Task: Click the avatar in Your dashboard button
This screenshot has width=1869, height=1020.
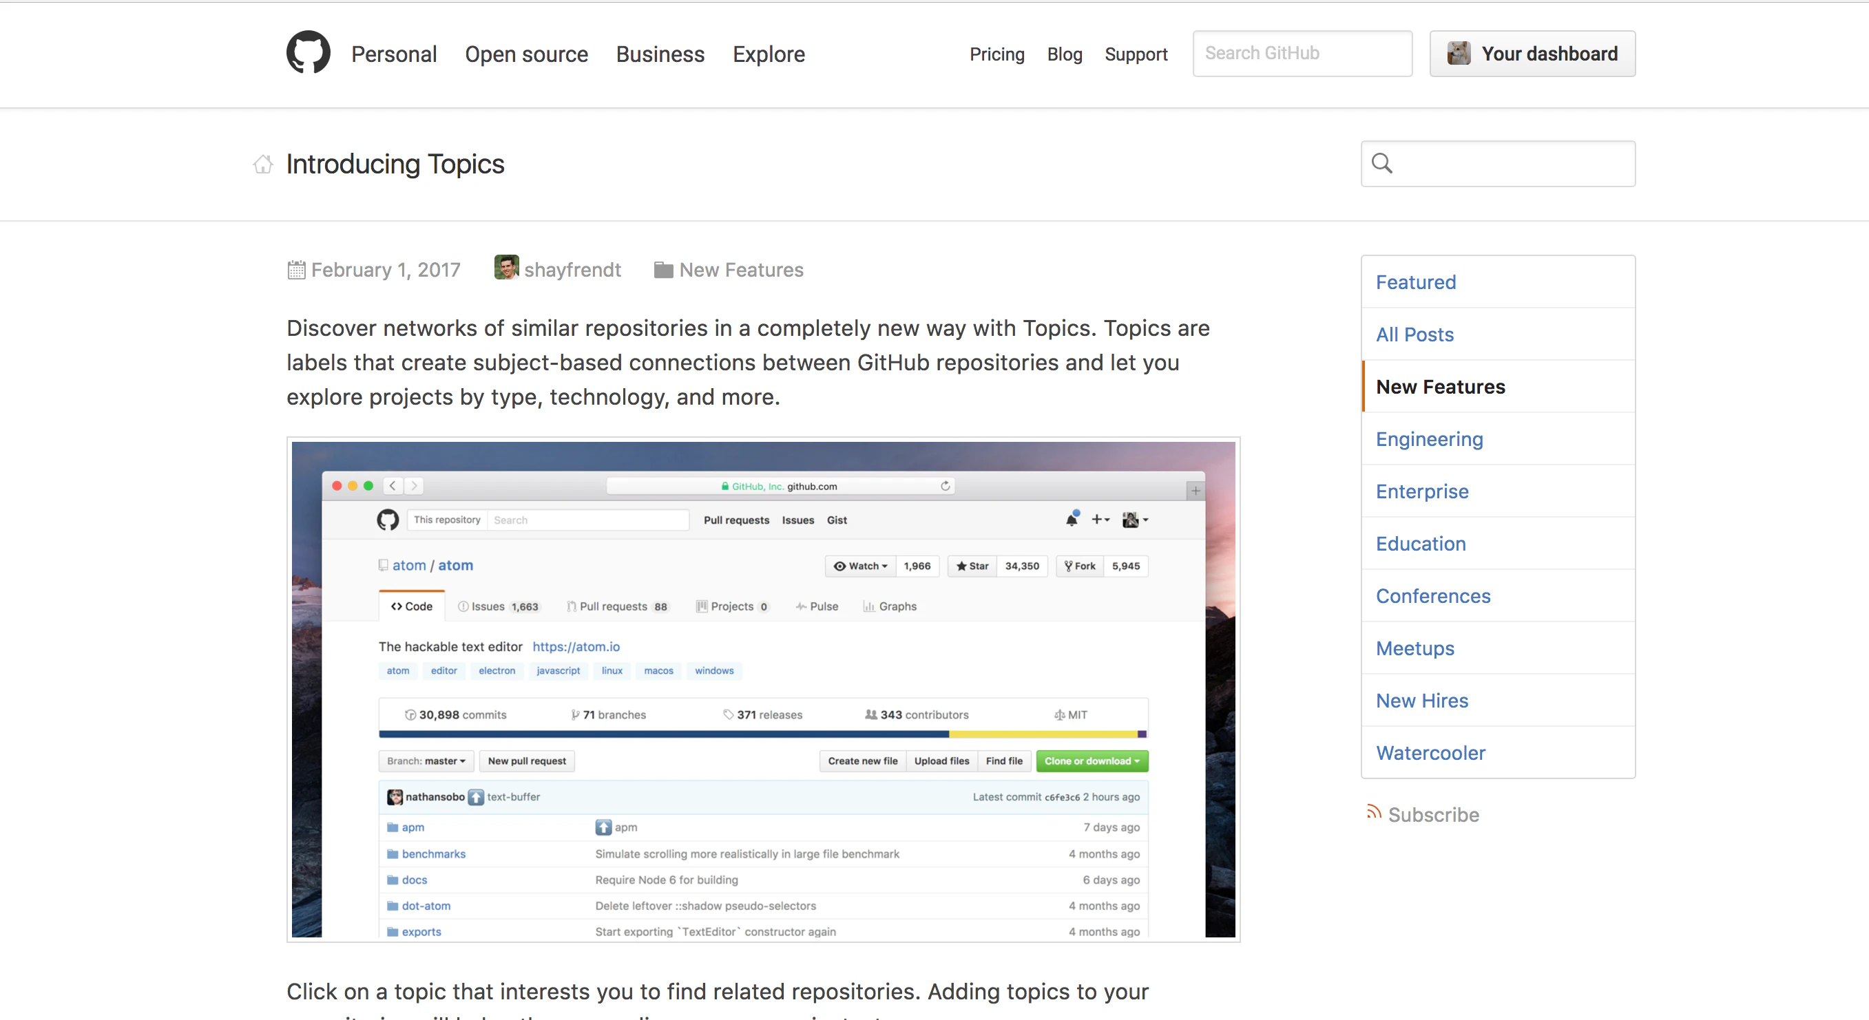Action: click(1459, 53)
